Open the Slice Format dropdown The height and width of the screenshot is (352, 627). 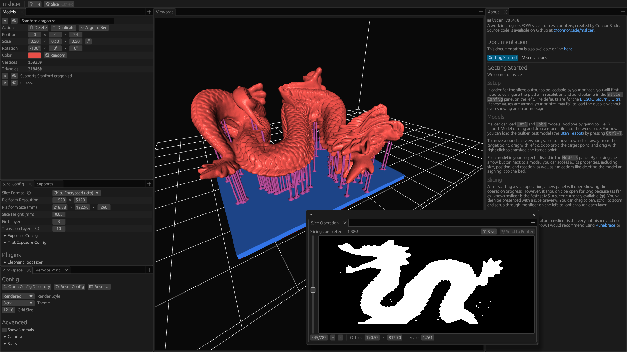click(76, 193)
